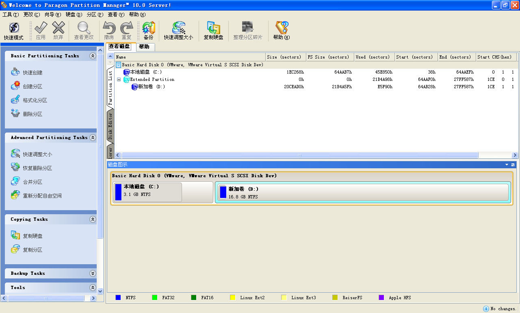Click the 合并分区 merge icon
Image resolution: width=520 pixels, height=313 pixels.
(15, 182)
